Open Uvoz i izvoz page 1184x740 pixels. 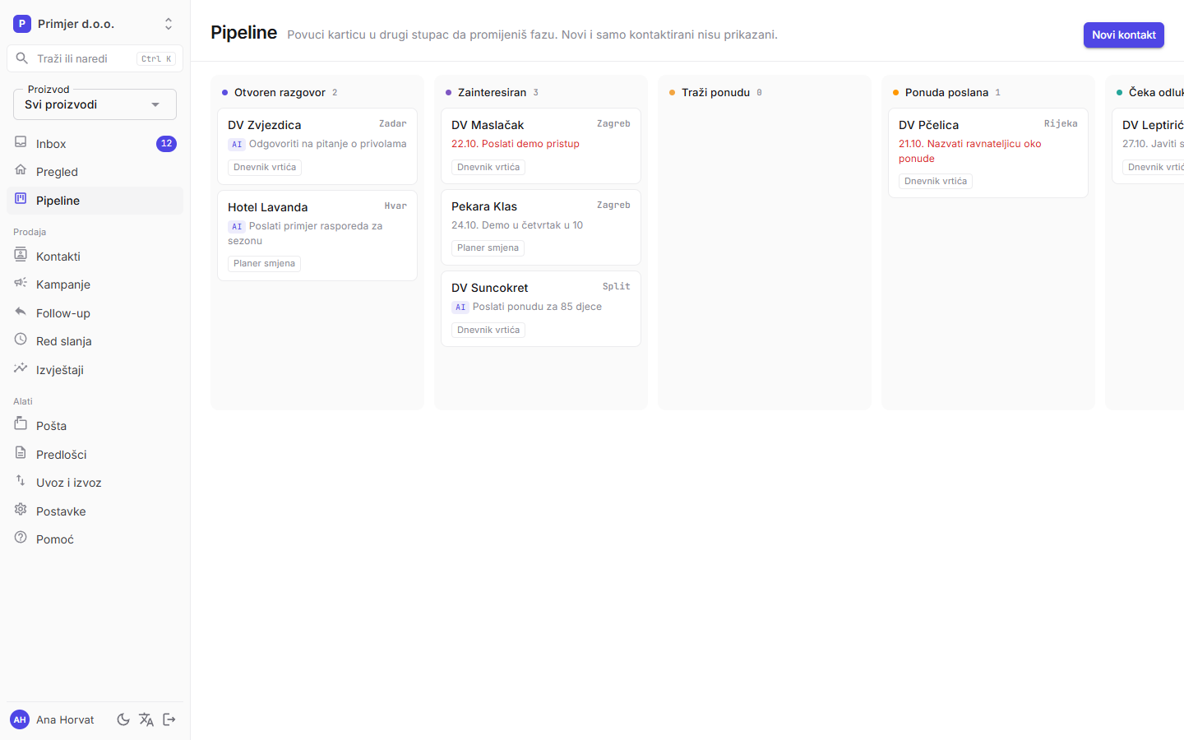(95, 483)
